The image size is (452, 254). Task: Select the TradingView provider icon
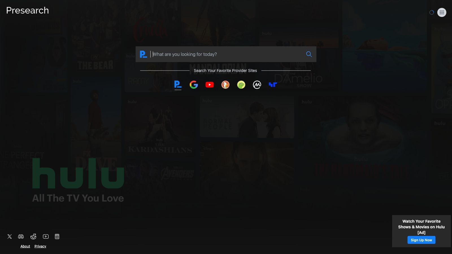273,84
